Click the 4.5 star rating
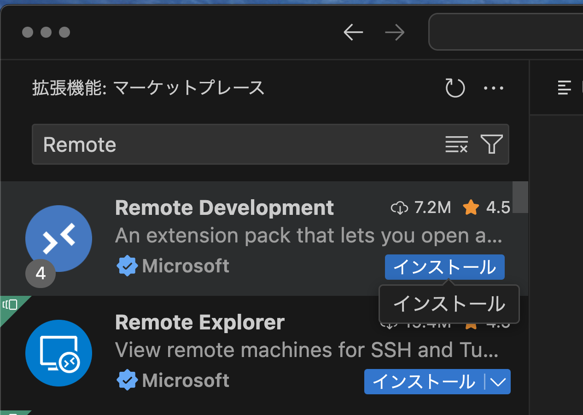The height and width of the screenshot is (415, 583). 486,208
